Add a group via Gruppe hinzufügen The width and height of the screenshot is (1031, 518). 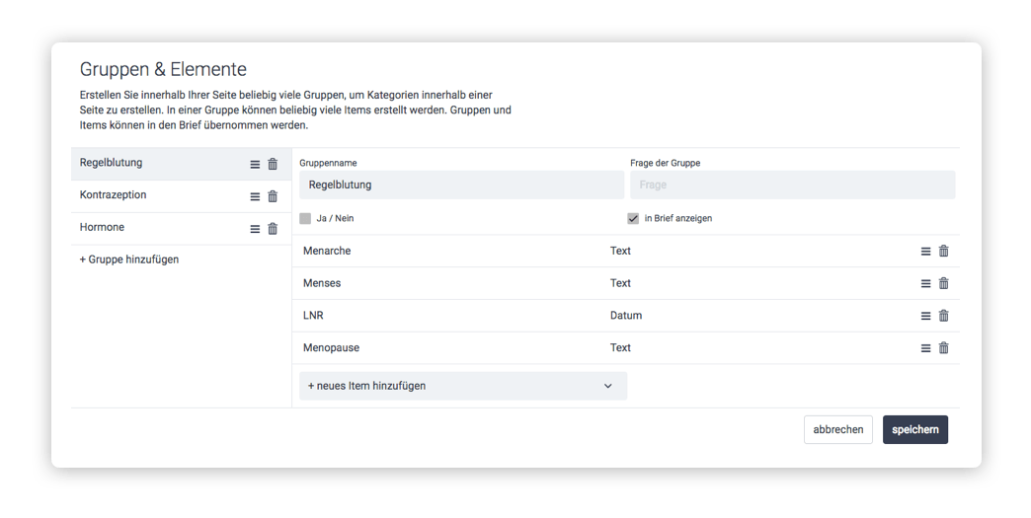pos(129,259)
